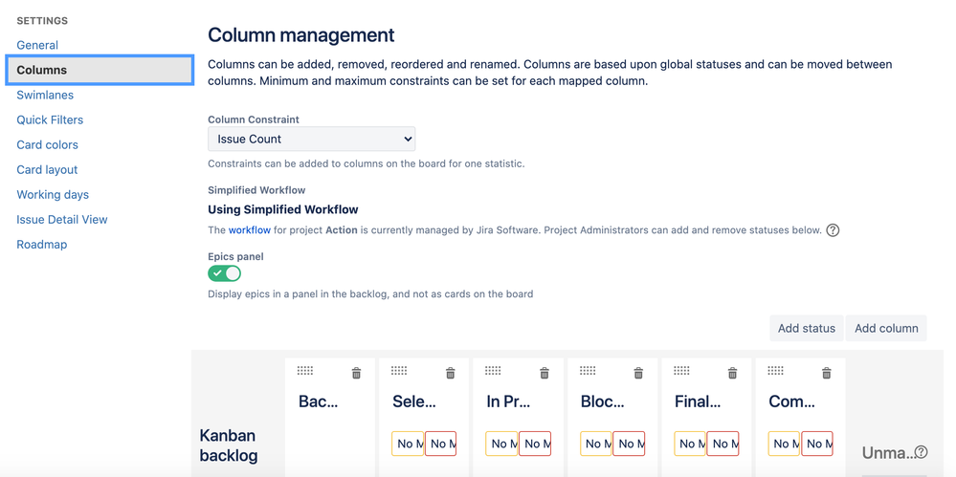
Task: Click trash icon on Selected column
Action: [450, 373]
